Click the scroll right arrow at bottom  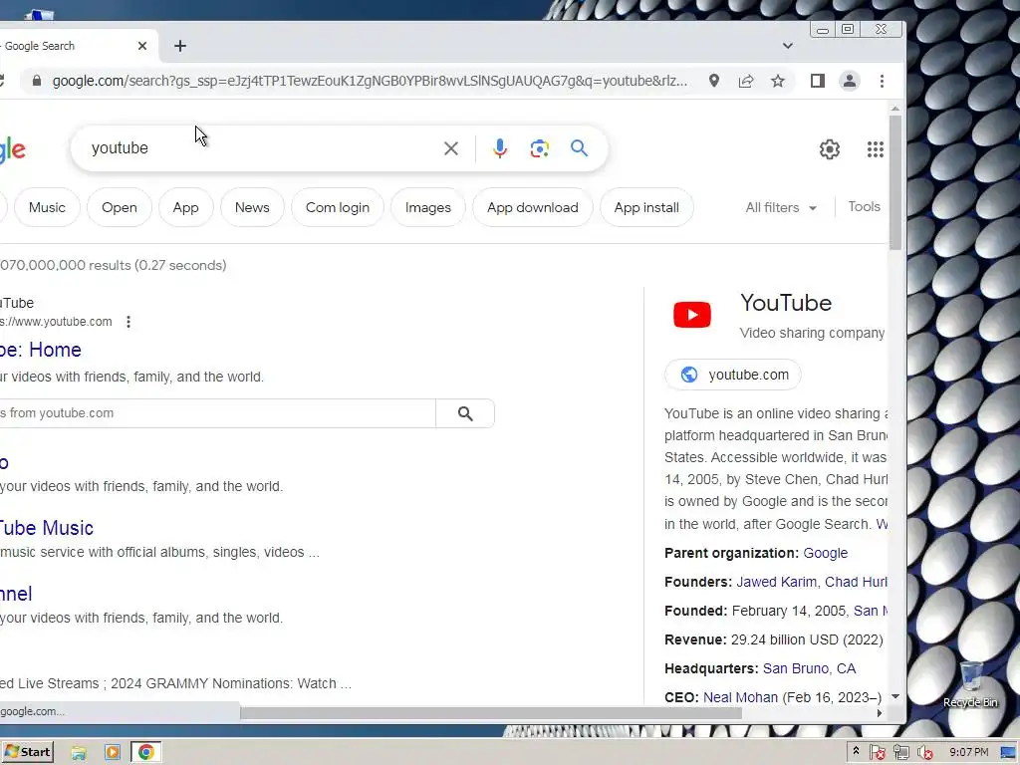click(880, 713)
